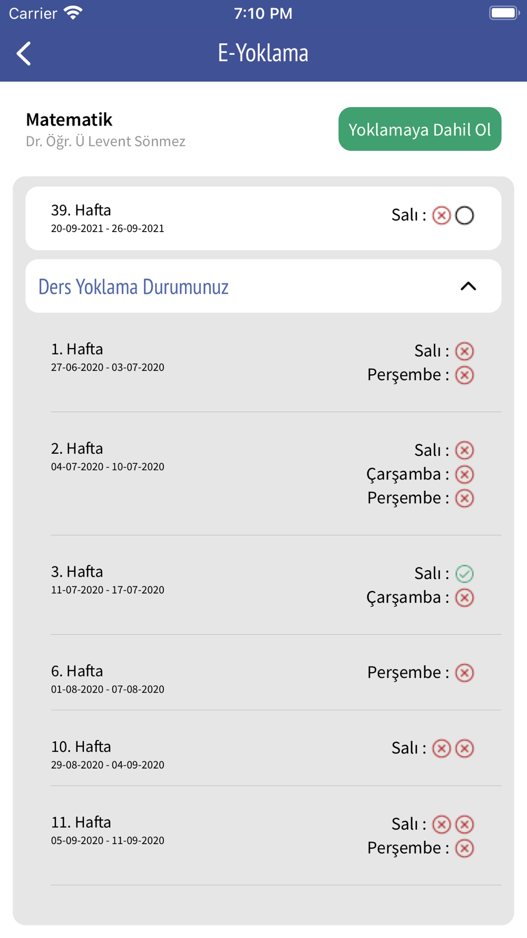Tap red X status beside 39. Hafta Salı

pyautogui.click(x=442, y=215)
